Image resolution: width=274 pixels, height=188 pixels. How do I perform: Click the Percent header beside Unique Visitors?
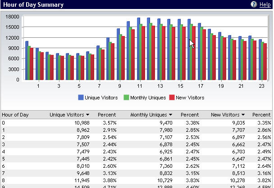click(x=106, y=115)
